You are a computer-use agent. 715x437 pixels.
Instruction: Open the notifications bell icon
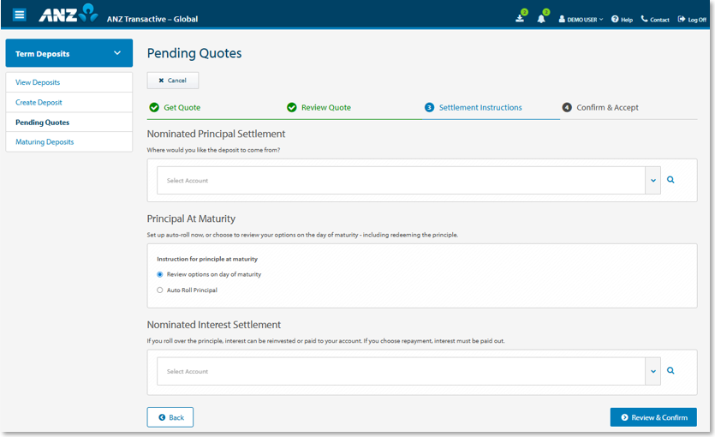coord(541,19)
